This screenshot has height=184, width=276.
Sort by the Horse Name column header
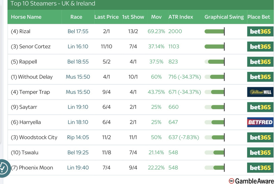tap(26, 17)
